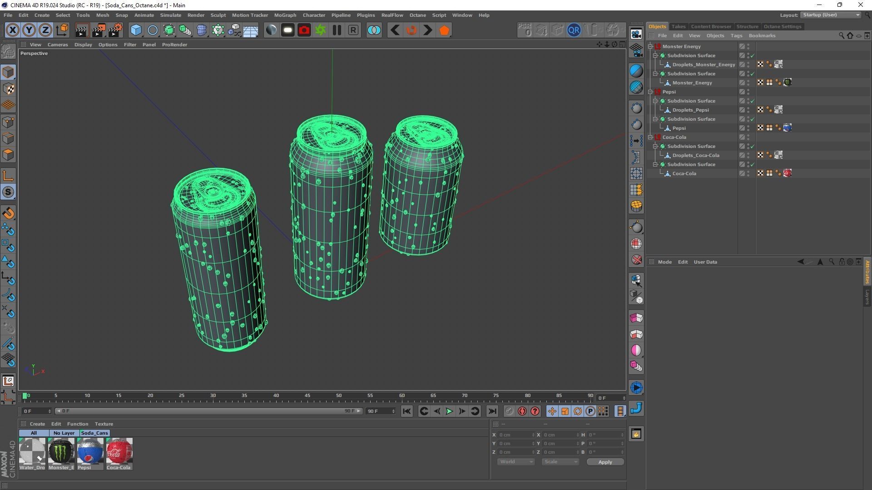Screen dimensions: 872x490
Task: Select Pepsi material swatch
Action: click(x=90, y=454)
